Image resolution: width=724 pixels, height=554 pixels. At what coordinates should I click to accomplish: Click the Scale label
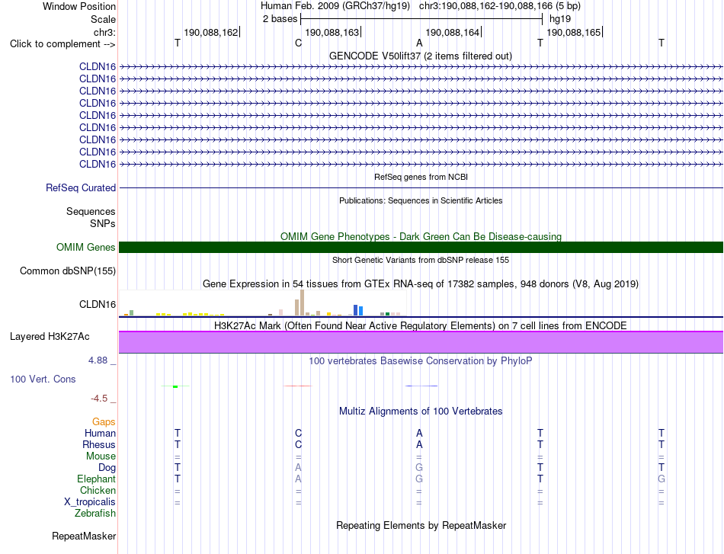[x=103, y=19]
